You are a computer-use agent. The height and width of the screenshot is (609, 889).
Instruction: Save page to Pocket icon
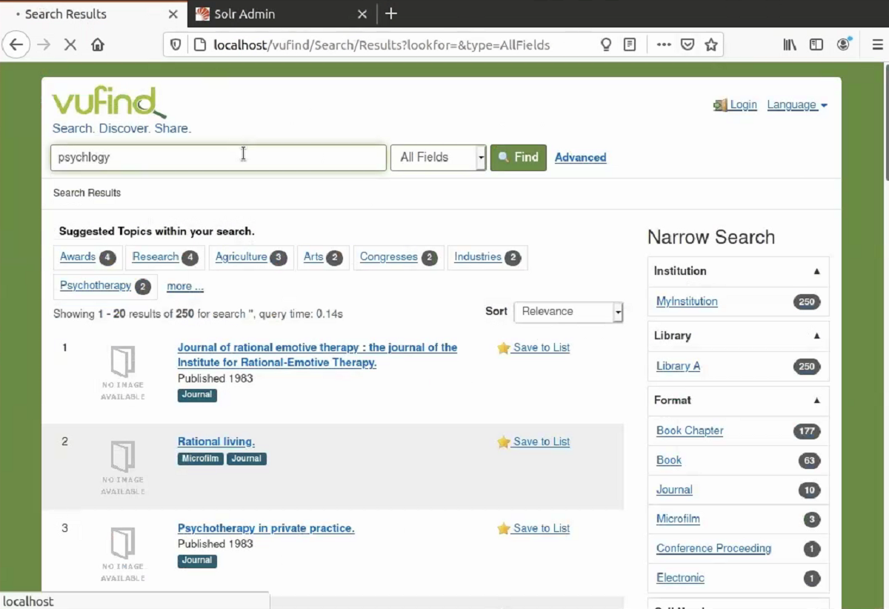pyautogui.click(x=687, y=45)
